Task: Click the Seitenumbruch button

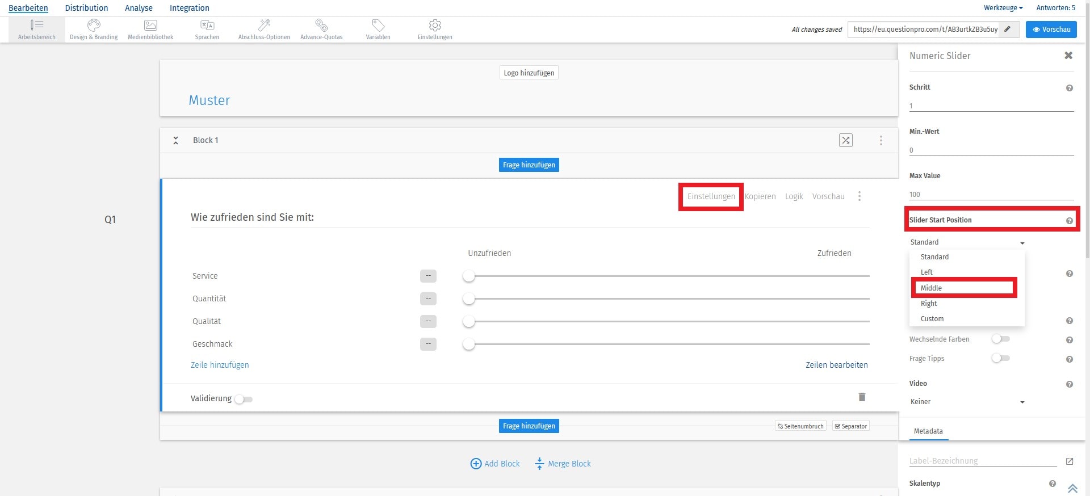Action: click(800, 426)
